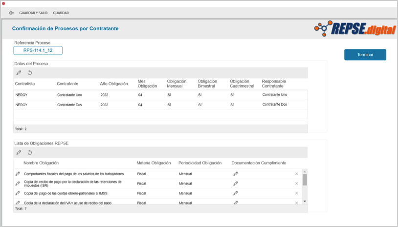Click the Documentación Cumplimiento column header
The image size is (398, 227).
pos(259,163)
